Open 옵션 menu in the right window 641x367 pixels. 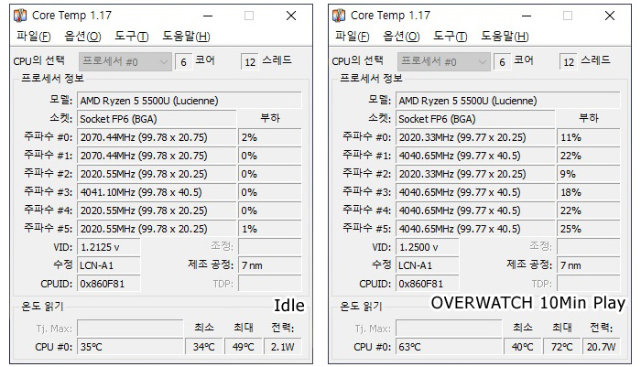401,37
